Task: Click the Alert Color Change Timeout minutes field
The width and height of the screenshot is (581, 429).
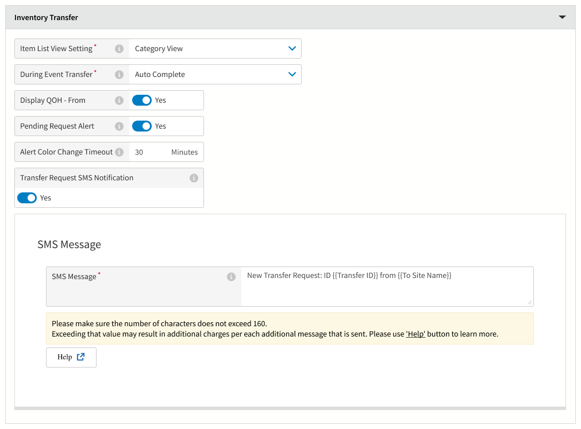Action: (149, 152)
